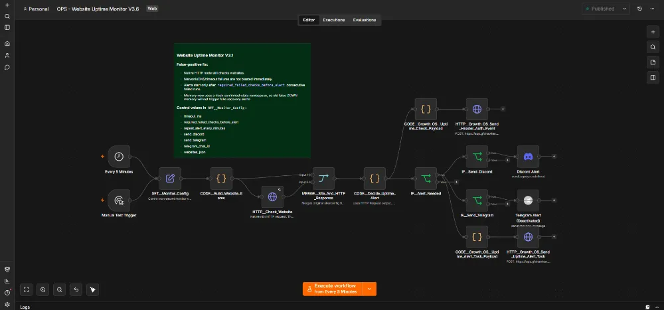Viewport: 664px width, 310px height.
Task: Open the chat bubble icon in sidebar
Action: click(7, 67)
